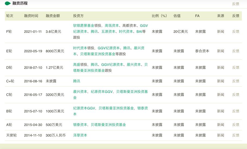Viewport: 247px width, 149px height.
Task: Select the 泰合资本 FA cell
Action: tap(202, 51)
